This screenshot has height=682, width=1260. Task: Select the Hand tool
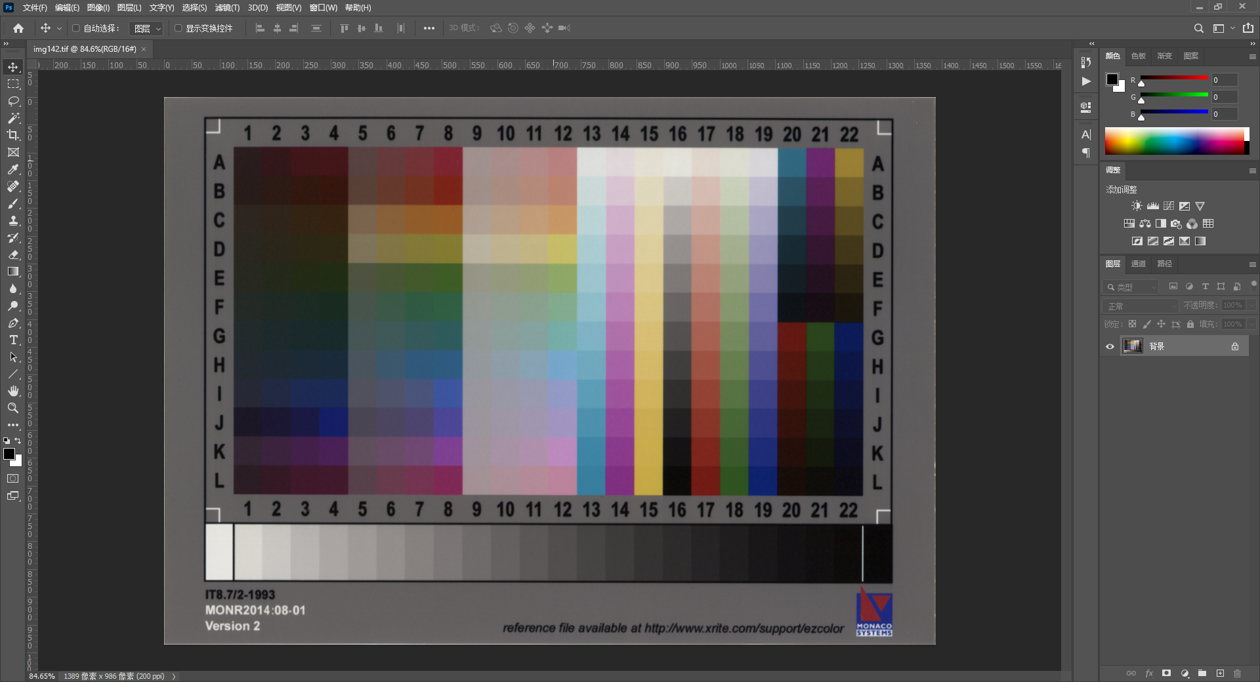coord(13,391)
